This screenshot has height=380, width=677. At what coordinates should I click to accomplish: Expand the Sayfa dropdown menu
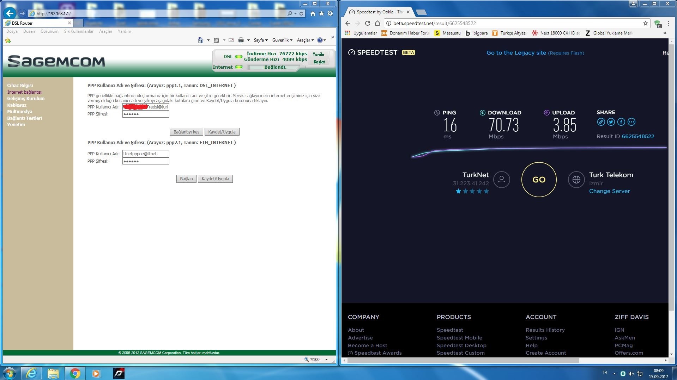pyautogui.click(x=261, y=40)
